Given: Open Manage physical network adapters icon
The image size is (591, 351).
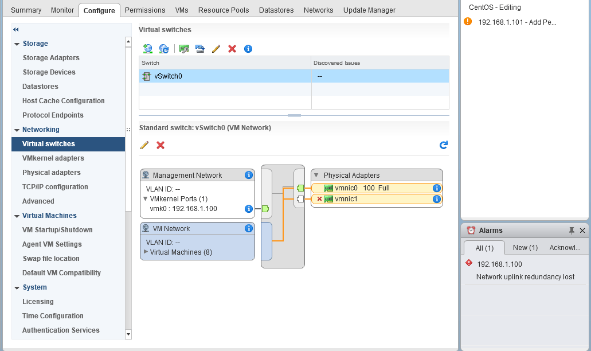Looking at the screenshot, I should [x=183, y=48].
